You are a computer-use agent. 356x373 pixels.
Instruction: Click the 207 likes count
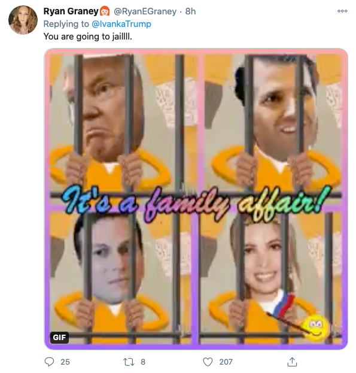click(x=226, y=362)
